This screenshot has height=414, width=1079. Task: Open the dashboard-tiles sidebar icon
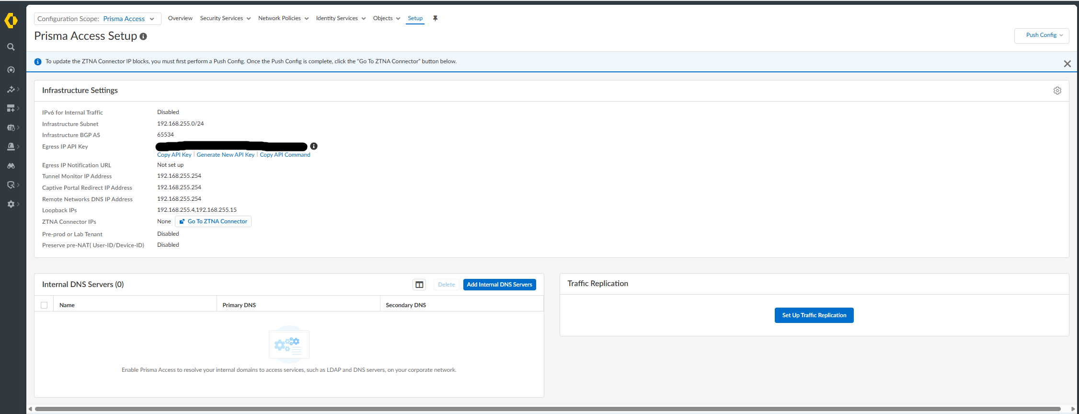coord(11,108)
